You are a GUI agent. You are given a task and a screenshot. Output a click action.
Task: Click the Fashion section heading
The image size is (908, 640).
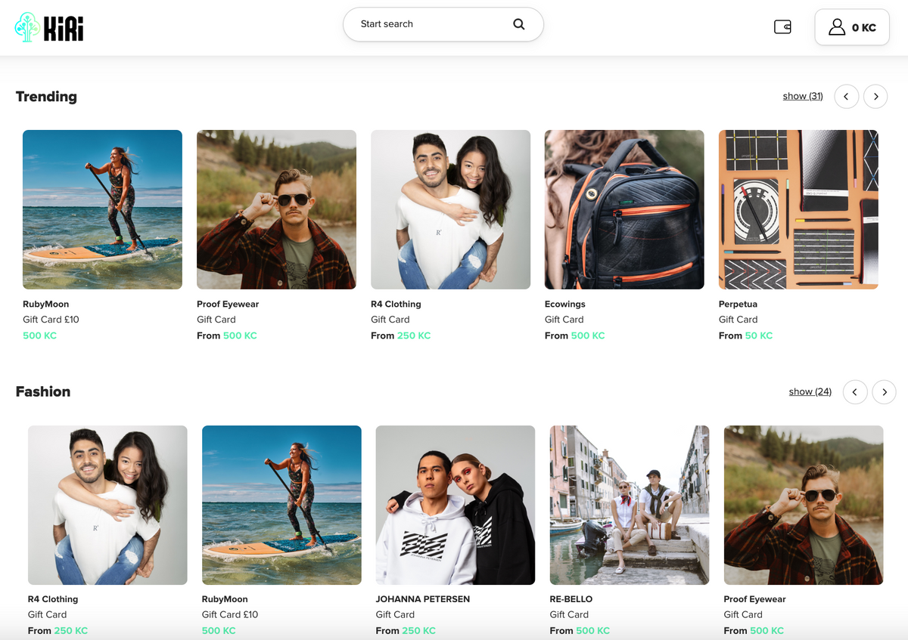tap(43, 391)
